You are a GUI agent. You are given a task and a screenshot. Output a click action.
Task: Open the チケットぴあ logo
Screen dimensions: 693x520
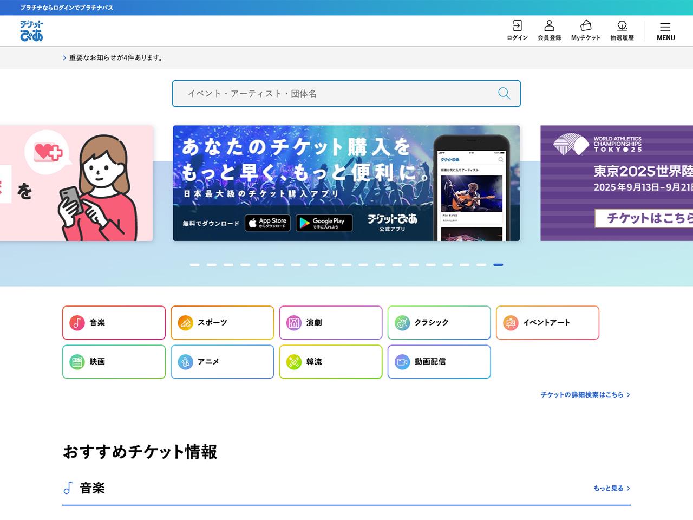point(30,31)
